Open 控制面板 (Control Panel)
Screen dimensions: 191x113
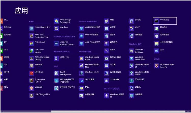tap(136, 96)
